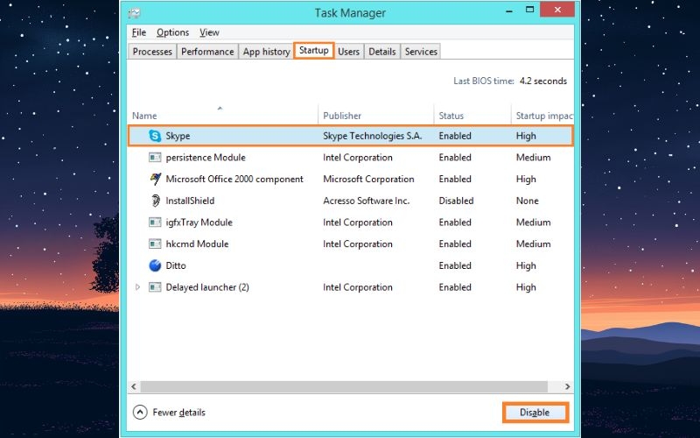Viewport: 700px width, 438px height.
Task: Click horizontal scrollbar left arrow
Action: click(x=134, y=386)
